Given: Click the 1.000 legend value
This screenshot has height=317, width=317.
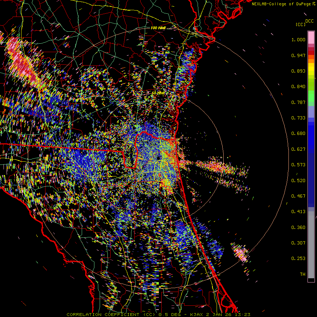Looking at the screenshot, I should coord(298,39).
